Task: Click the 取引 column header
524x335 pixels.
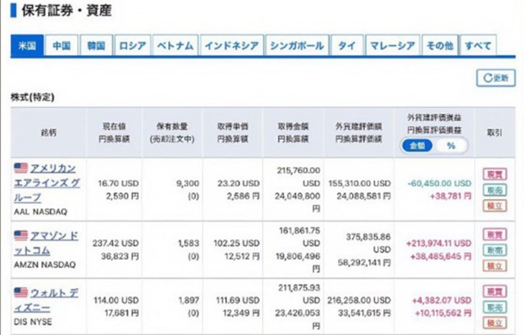Action: pos(495,133)
